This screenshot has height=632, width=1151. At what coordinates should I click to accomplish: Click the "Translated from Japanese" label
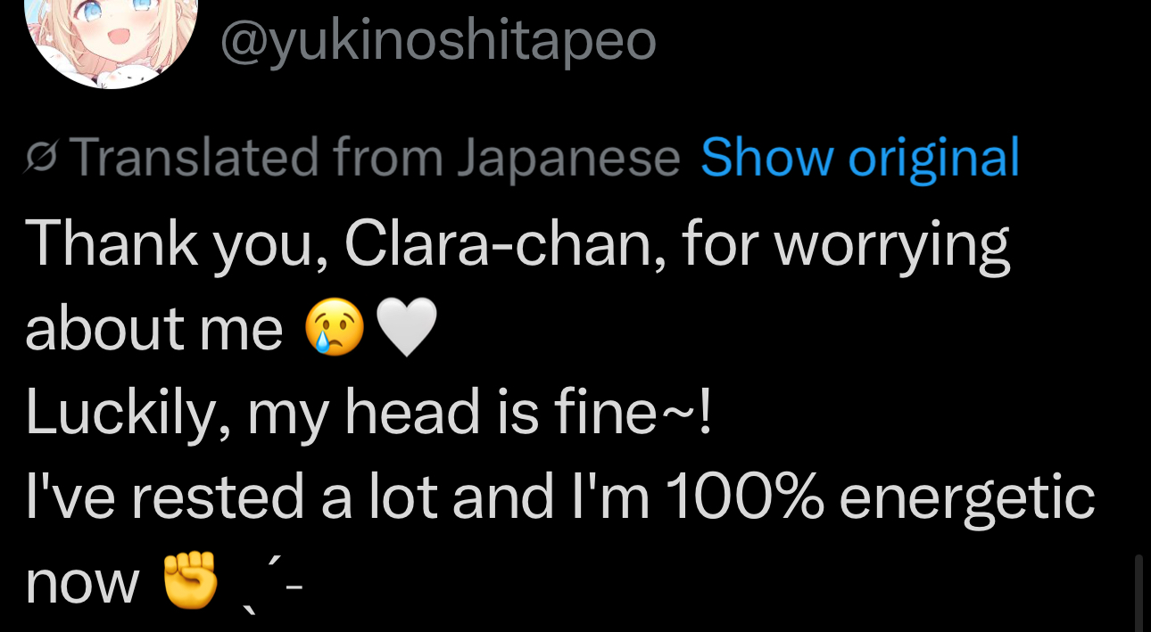(x=375, y=158)
